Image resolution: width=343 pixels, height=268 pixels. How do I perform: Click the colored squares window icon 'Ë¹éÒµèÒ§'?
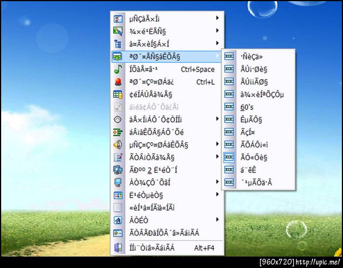[118, 195]
